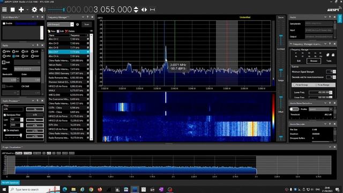The height and width of the screenshot is (193, 343).
Task: Click Edit in the Frequency Manager toolbar
Action: [61, 31]
